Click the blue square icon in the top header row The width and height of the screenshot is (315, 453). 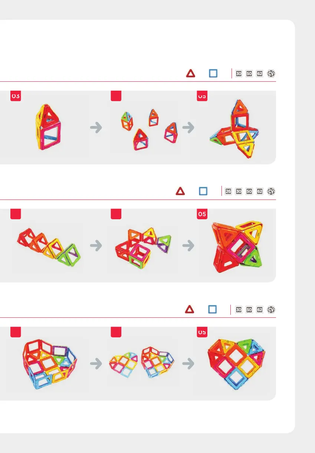pyautogui.click(x=213, y=74)
